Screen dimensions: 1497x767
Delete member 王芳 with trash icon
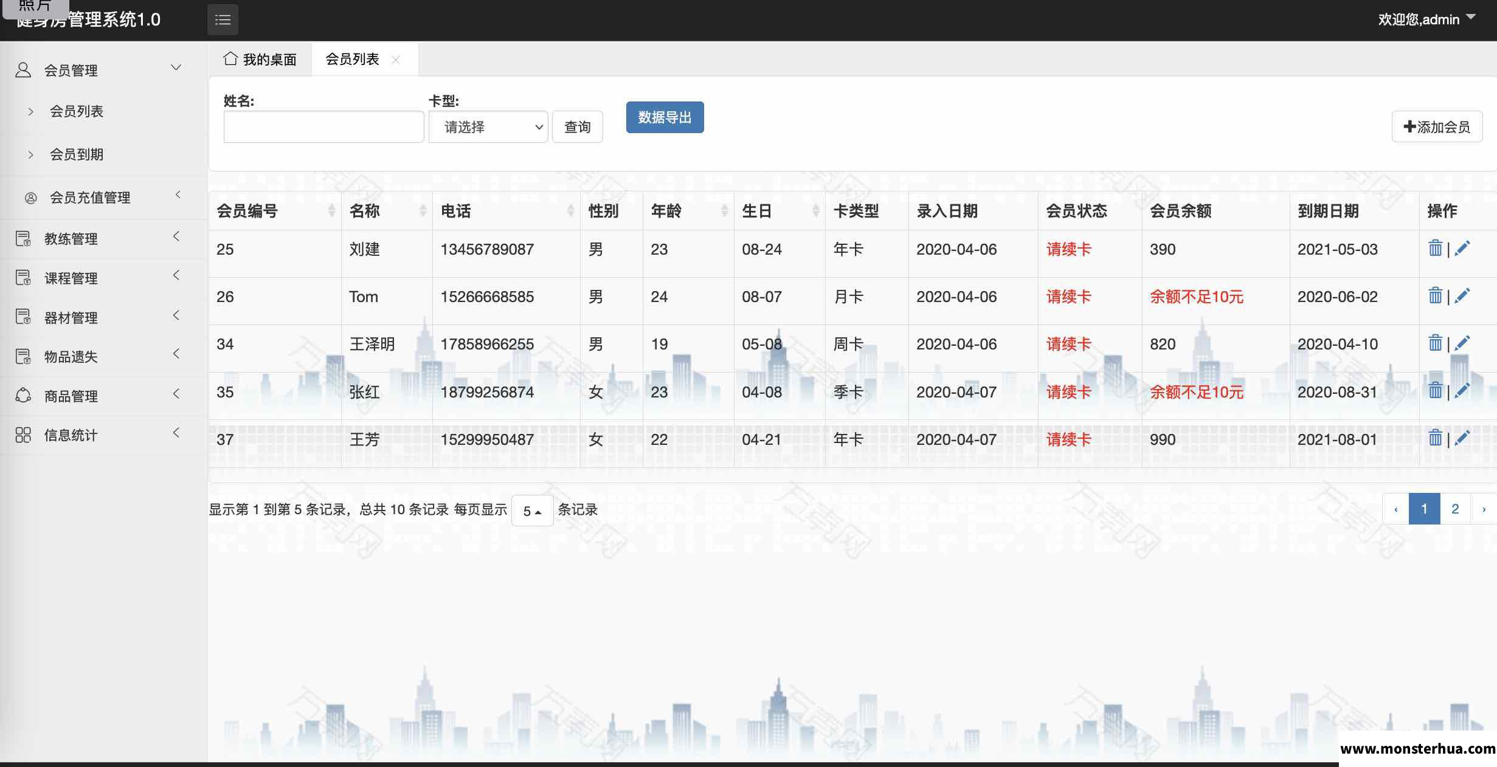pos(1435,438)
